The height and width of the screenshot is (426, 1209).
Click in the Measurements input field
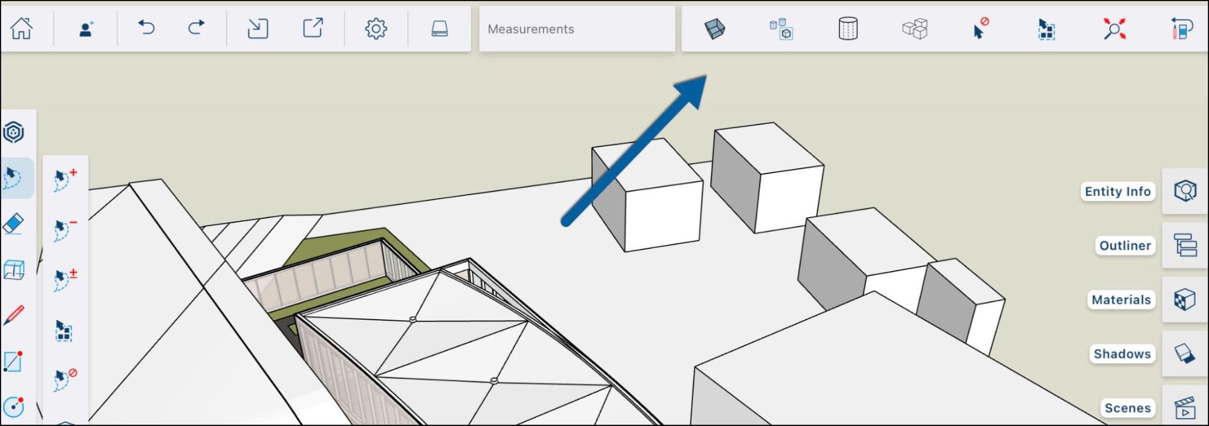[576, 29]
